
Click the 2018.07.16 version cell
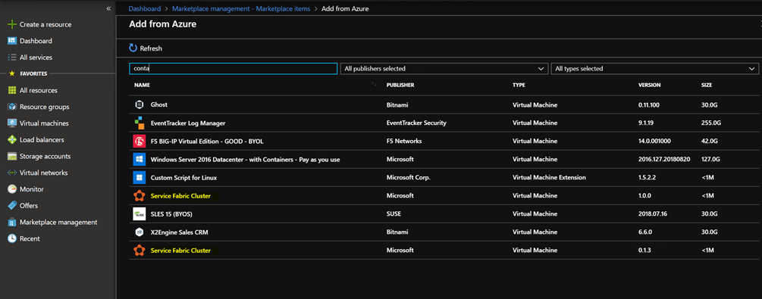pos(653,214)
